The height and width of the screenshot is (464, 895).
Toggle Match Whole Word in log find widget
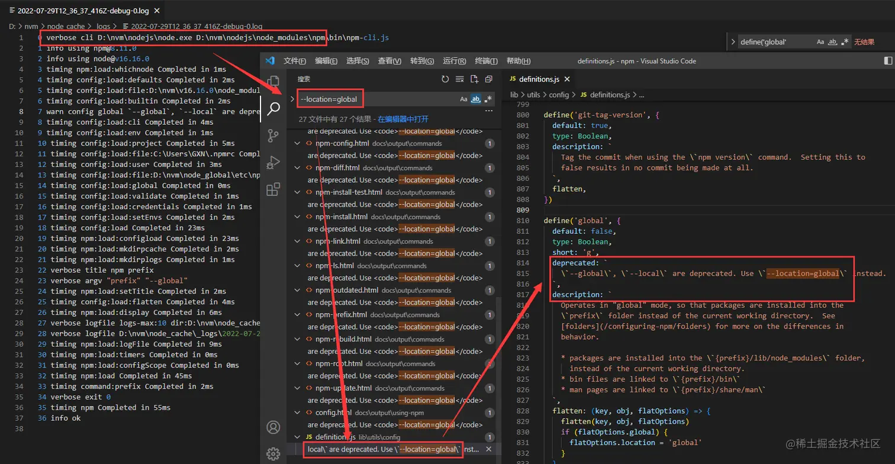(832, 42)
